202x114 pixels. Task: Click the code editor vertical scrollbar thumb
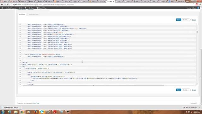(x=197, y=32)
